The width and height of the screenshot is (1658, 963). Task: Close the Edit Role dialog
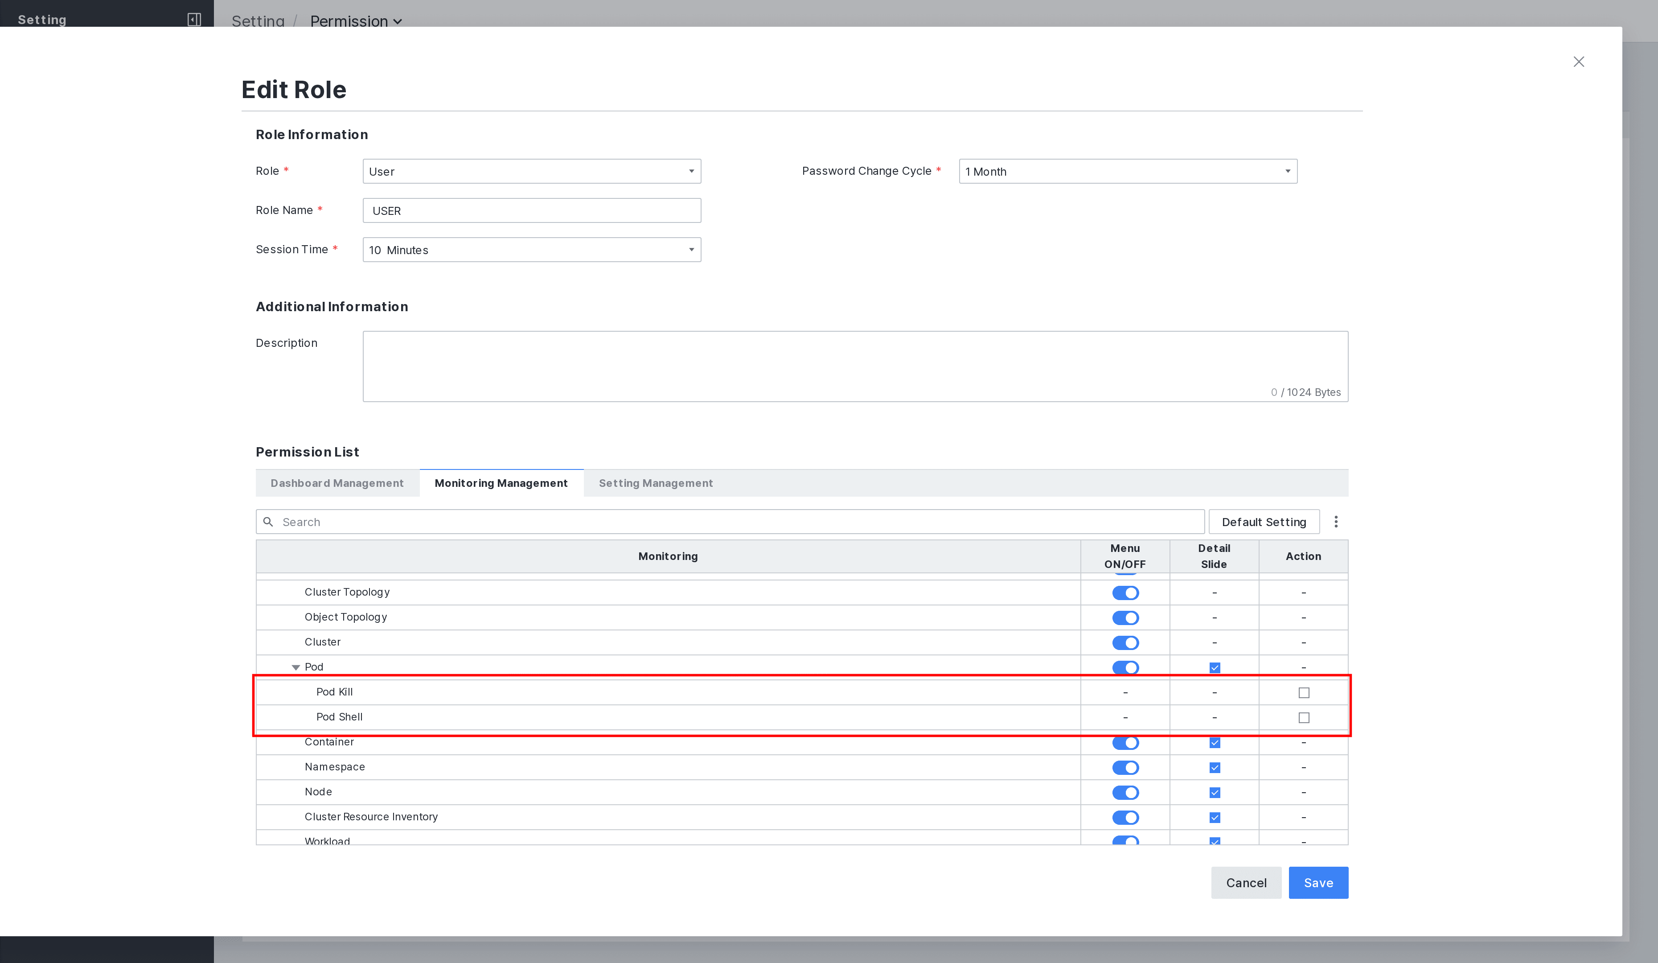click(x=1578, y=62)
